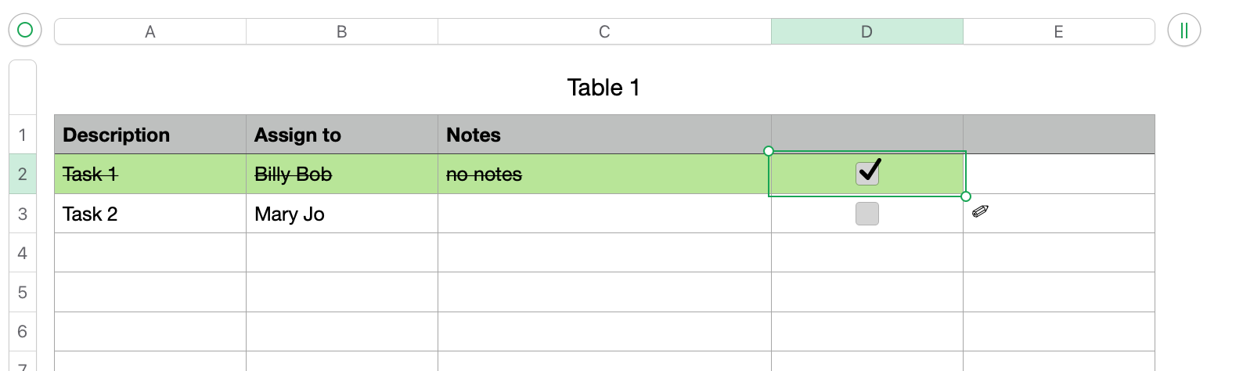
Task: Click the Assign to header cell
Action: (341, 135)
